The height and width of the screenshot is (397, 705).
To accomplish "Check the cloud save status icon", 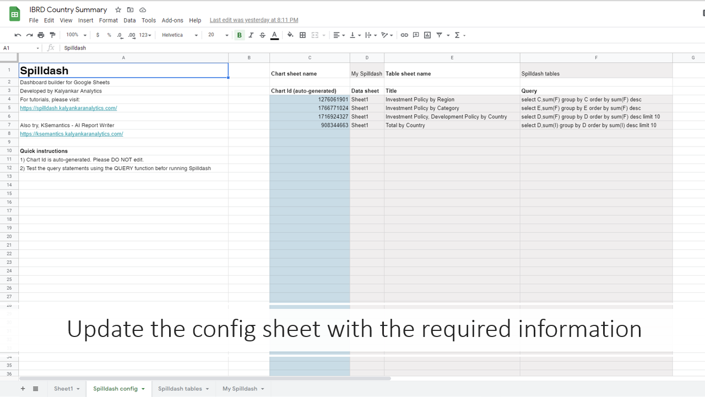I will (x=143, y=10).
